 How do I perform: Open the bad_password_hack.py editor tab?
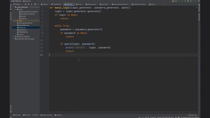pyautogui.click(x=120, y=4)
